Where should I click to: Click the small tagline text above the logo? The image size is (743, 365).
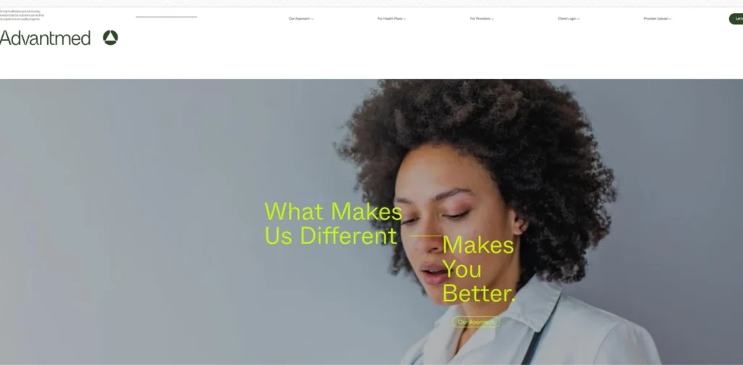[22, 15]
